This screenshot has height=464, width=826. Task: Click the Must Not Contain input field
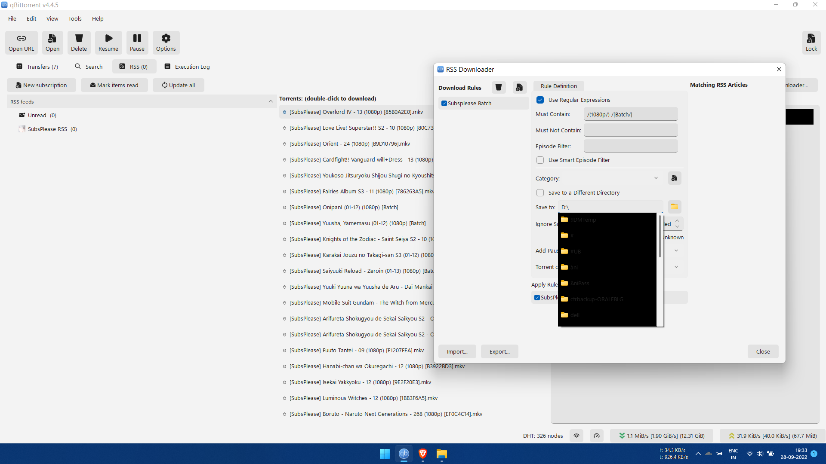pyautogui.click(x=631, y=130)
